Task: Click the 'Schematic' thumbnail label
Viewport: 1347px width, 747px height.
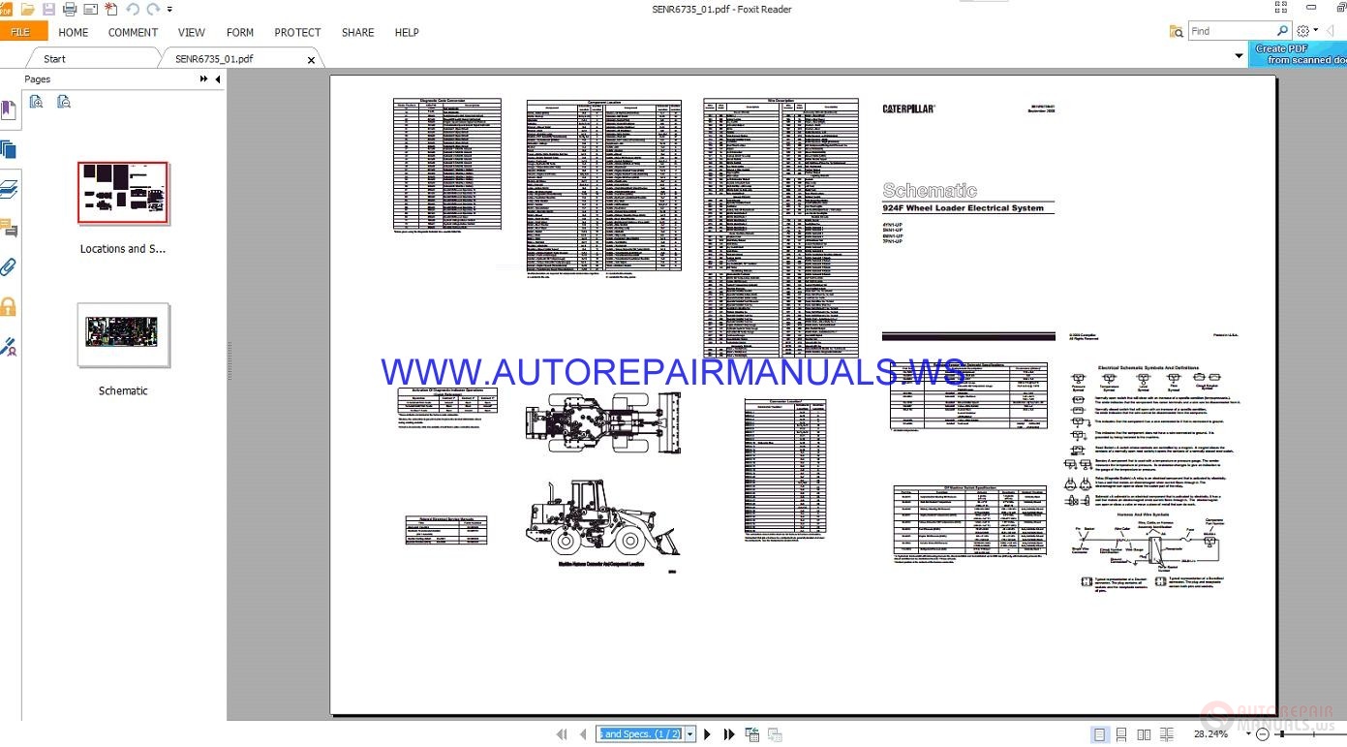Action: pos(123,391)
